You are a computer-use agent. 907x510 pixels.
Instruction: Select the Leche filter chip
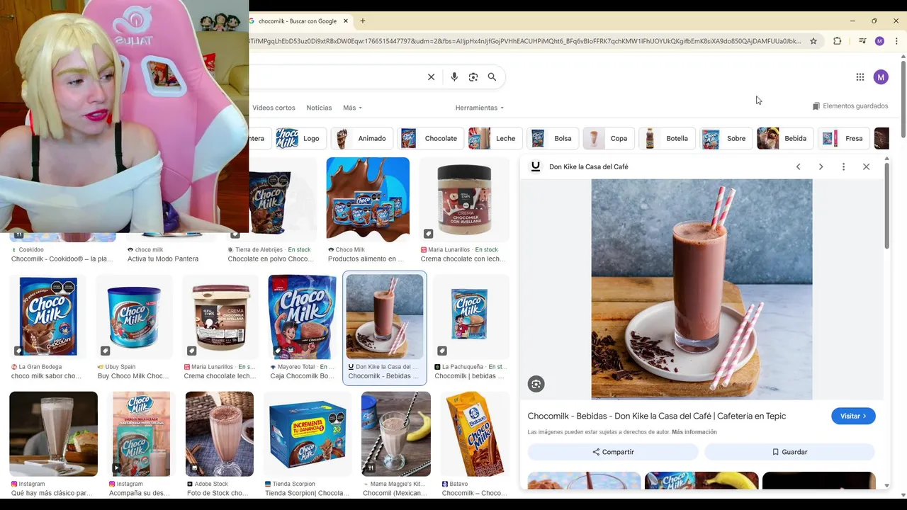(495, 138)
